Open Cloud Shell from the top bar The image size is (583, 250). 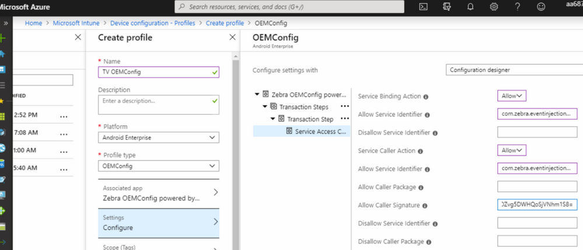tap(423, 6)
